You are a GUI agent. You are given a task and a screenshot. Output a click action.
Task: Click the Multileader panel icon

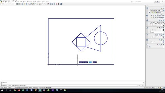point(147,35)
